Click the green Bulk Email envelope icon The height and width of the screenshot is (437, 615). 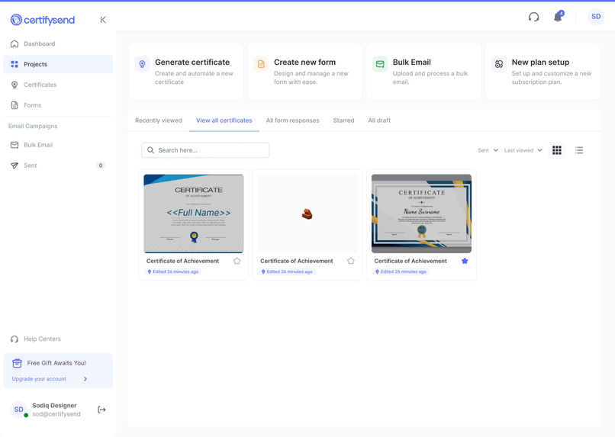[x=380, y=64]
